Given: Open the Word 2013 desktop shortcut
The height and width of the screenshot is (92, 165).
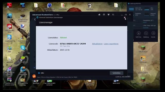Looking at the screenshot, I should pos(116,82).
